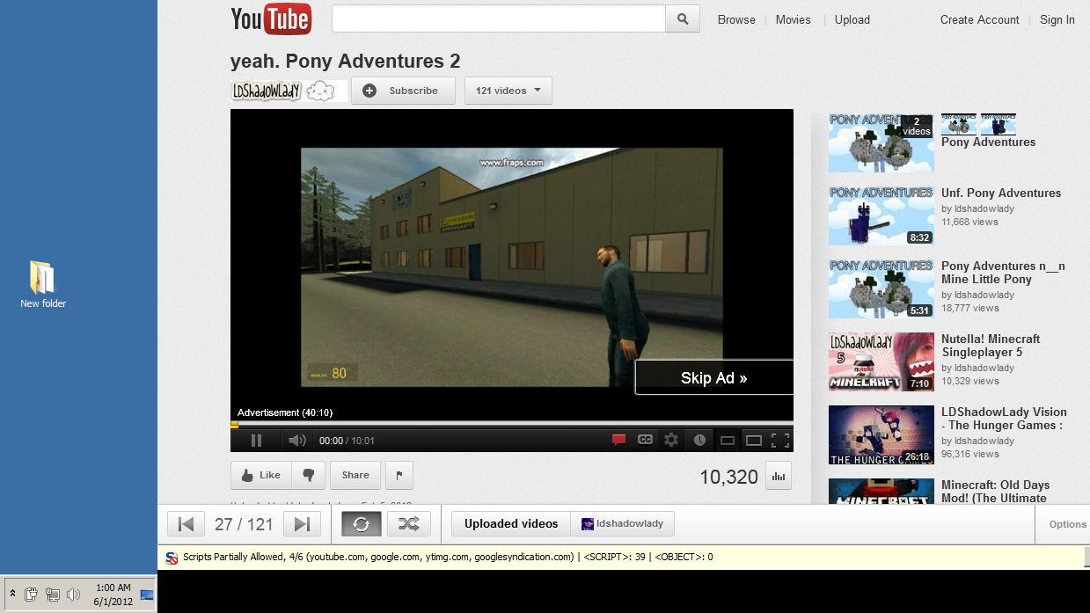Flag the video as inappropriate

(x=399, y=475)
